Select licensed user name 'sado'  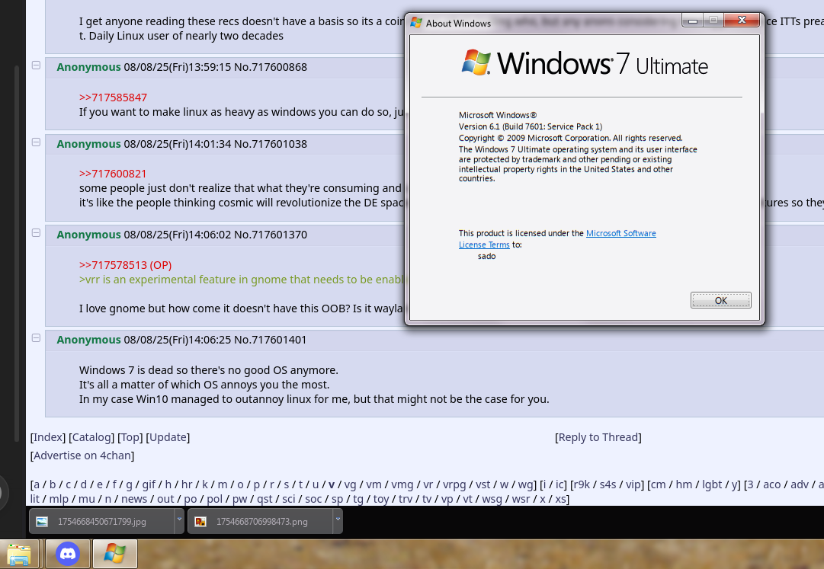coord(486,256)
